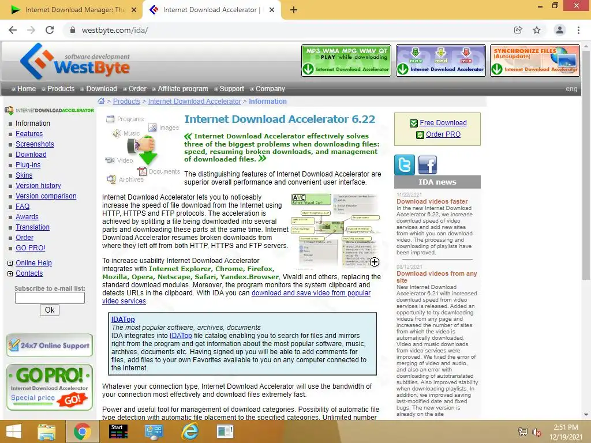This screenshot has height=443, width=591.
Task: Click Products breadcrumb link
Action: [126, 102]
